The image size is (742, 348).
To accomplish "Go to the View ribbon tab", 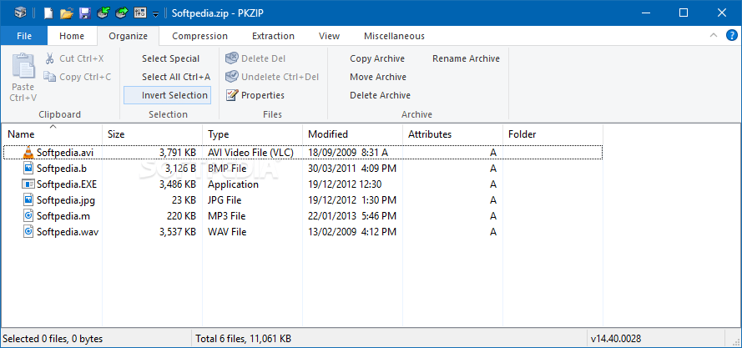I will coord(330,36).
